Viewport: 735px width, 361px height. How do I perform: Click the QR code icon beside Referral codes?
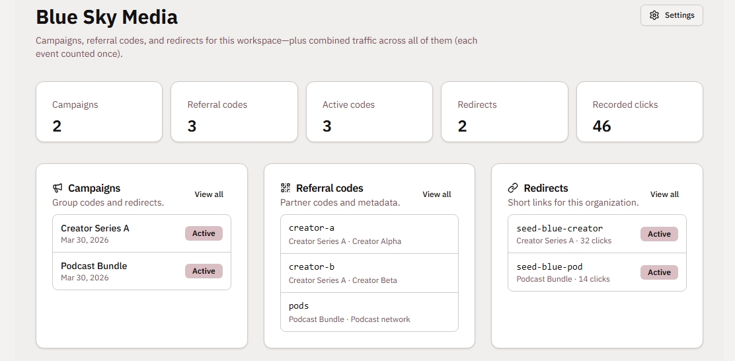[x=286, y=188]
